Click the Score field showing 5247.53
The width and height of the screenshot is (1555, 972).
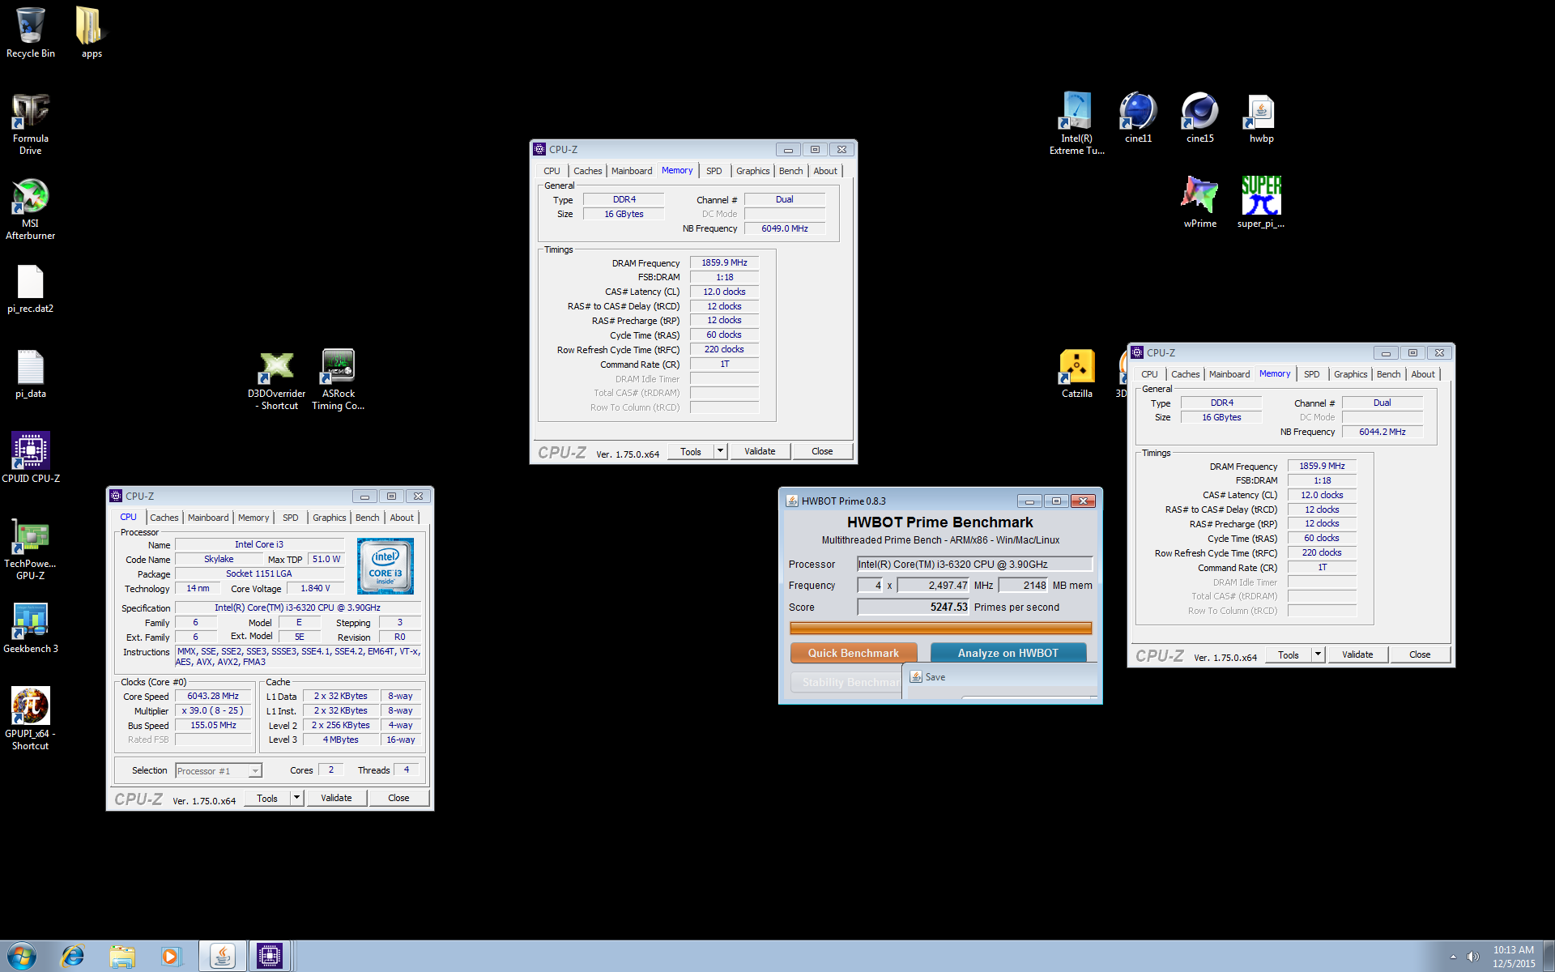(914, 607)
